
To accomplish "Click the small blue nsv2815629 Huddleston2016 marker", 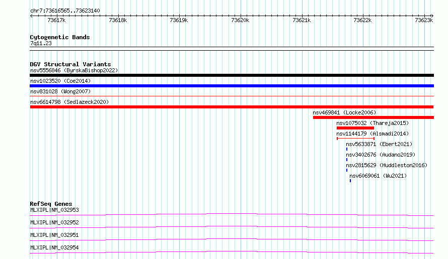I will [x=347, y=170].
